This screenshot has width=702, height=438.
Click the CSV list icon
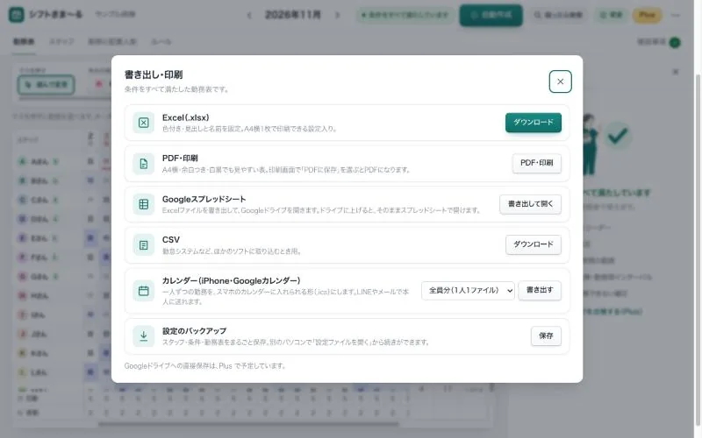pos(144,245)
